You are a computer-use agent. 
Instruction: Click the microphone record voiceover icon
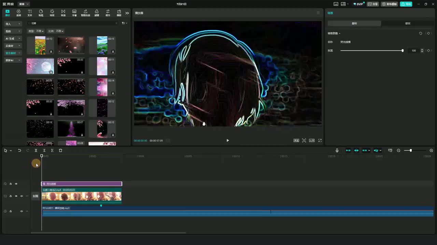tap(337, 150)
